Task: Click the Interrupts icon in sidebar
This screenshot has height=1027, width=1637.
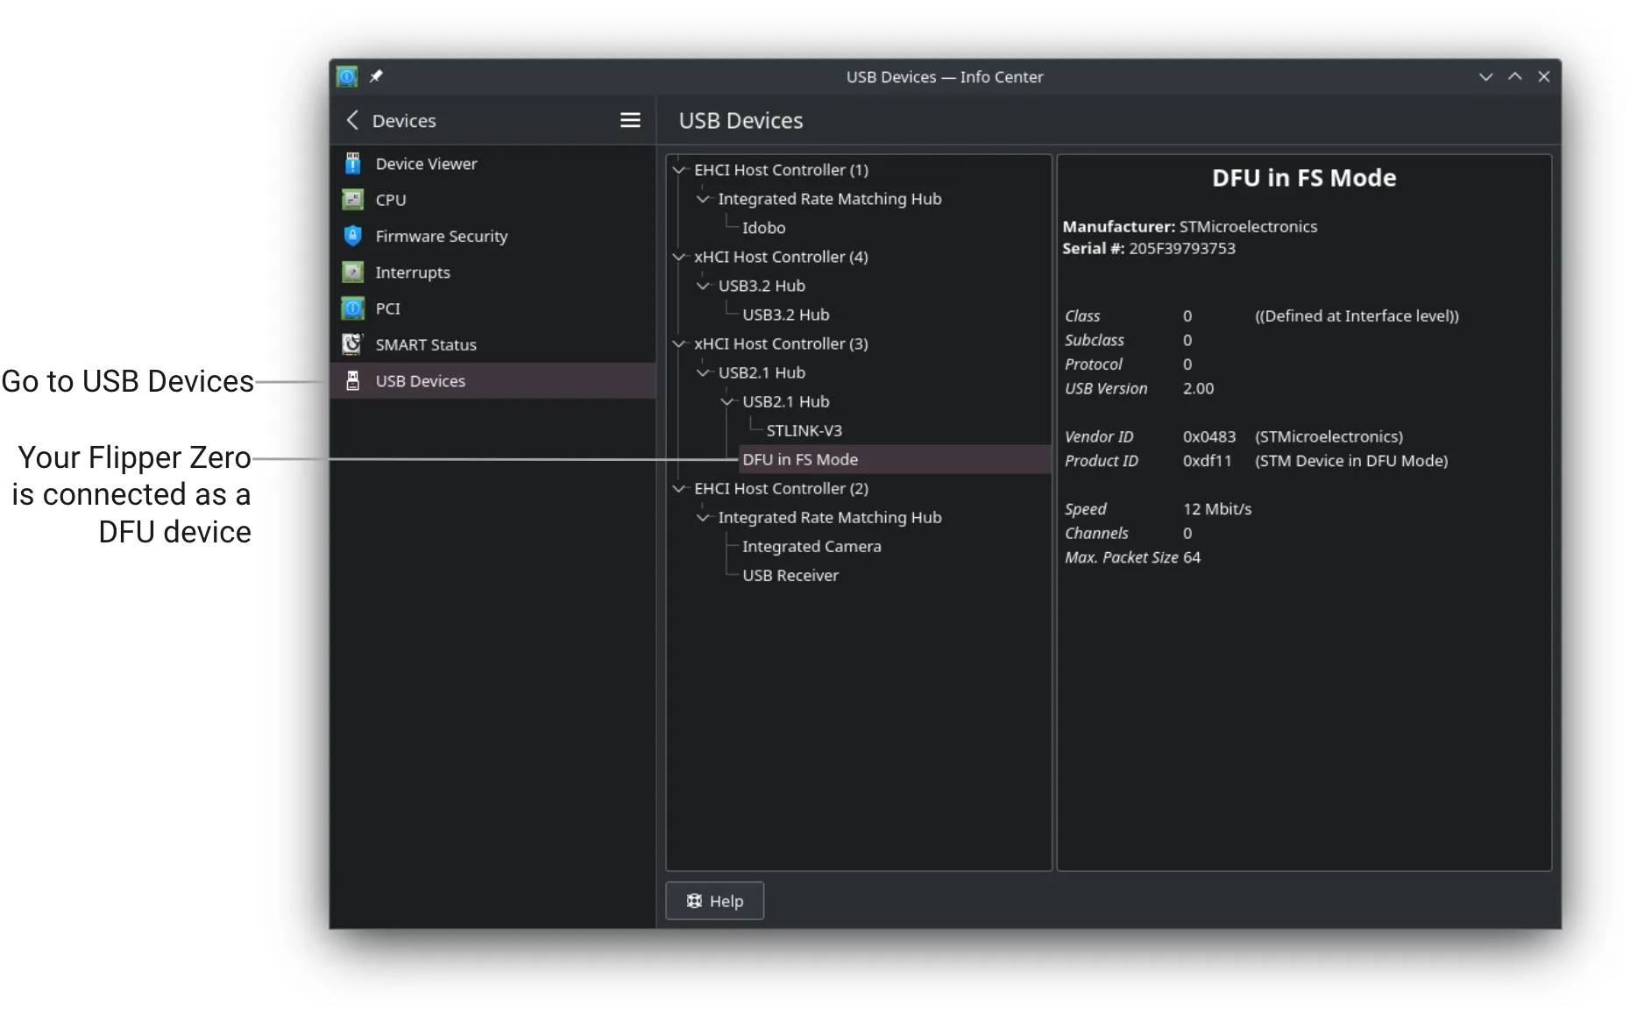Action: (352, 273)
